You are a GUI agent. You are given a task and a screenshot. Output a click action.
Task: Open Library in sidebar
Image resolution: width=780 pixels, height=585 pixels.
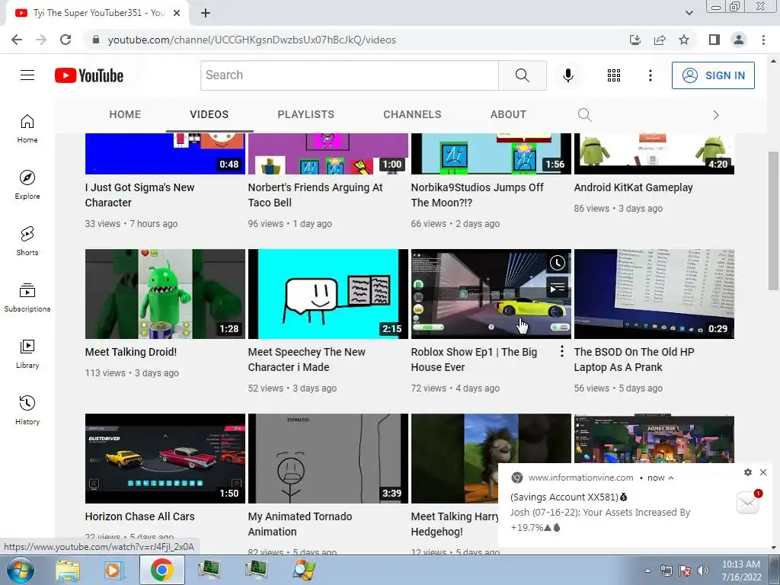point(27,353)
